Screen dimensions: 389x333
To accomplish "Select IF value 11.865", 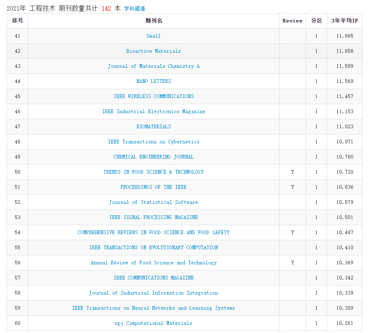I will (344, 36).
